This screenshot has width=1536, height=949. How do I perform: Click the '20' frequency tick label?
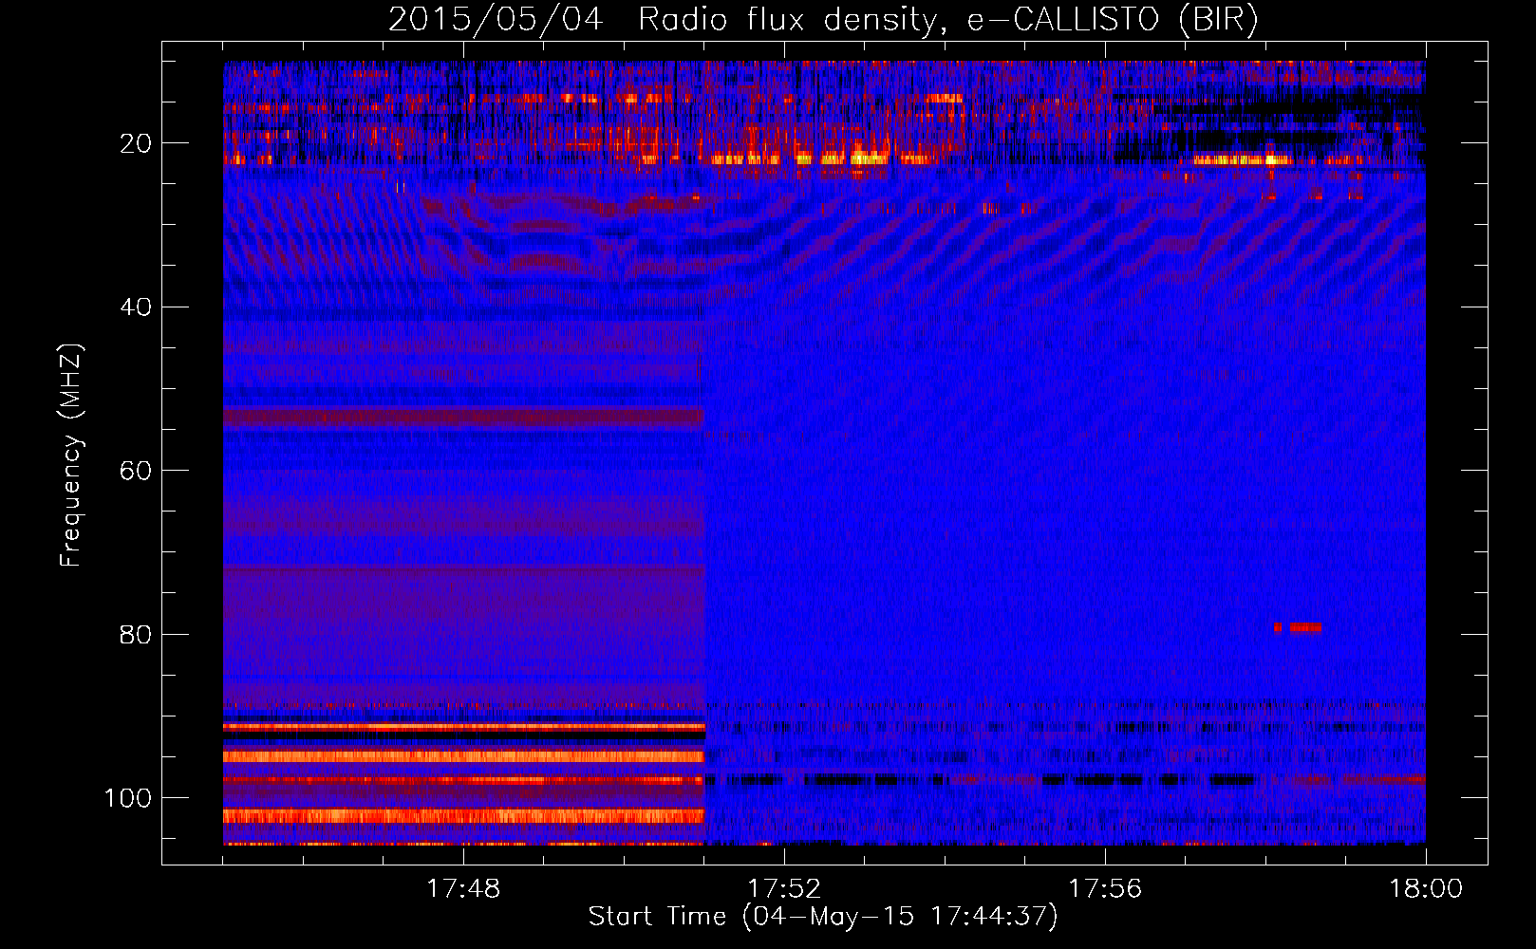(x=136, y=143)
